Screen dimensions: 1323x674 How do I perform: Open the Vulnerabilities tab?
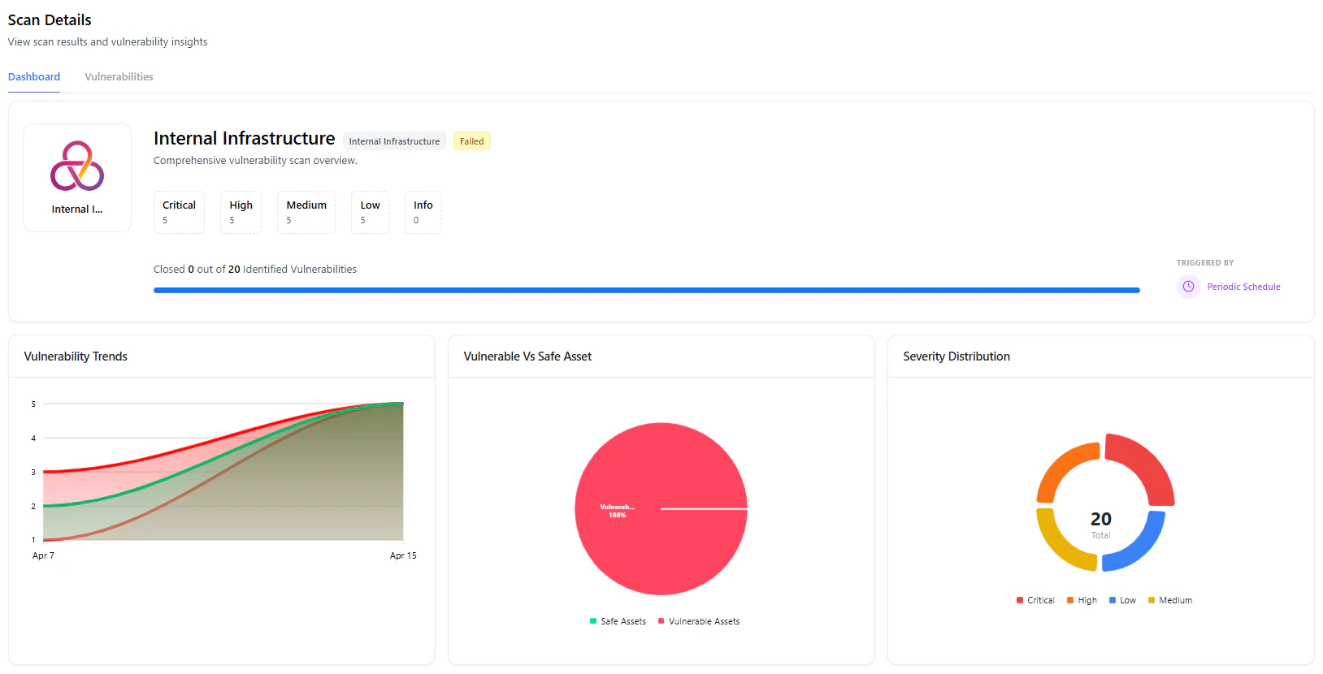[119, 77]
